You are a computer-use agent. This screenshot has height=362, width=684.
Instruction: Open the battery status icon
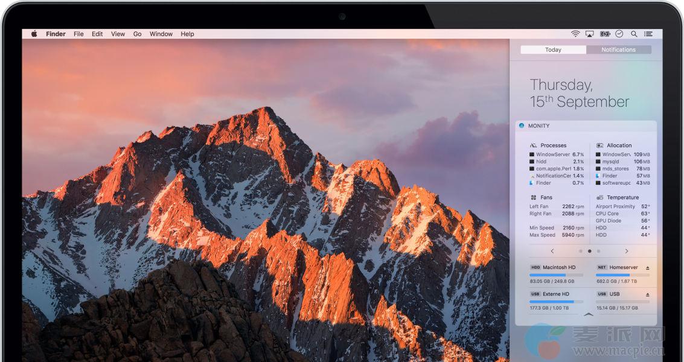point(605,34)
